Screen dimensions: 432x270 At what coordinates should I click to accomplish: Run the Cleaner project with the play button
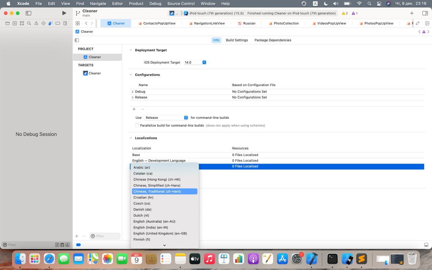point(64,13)
